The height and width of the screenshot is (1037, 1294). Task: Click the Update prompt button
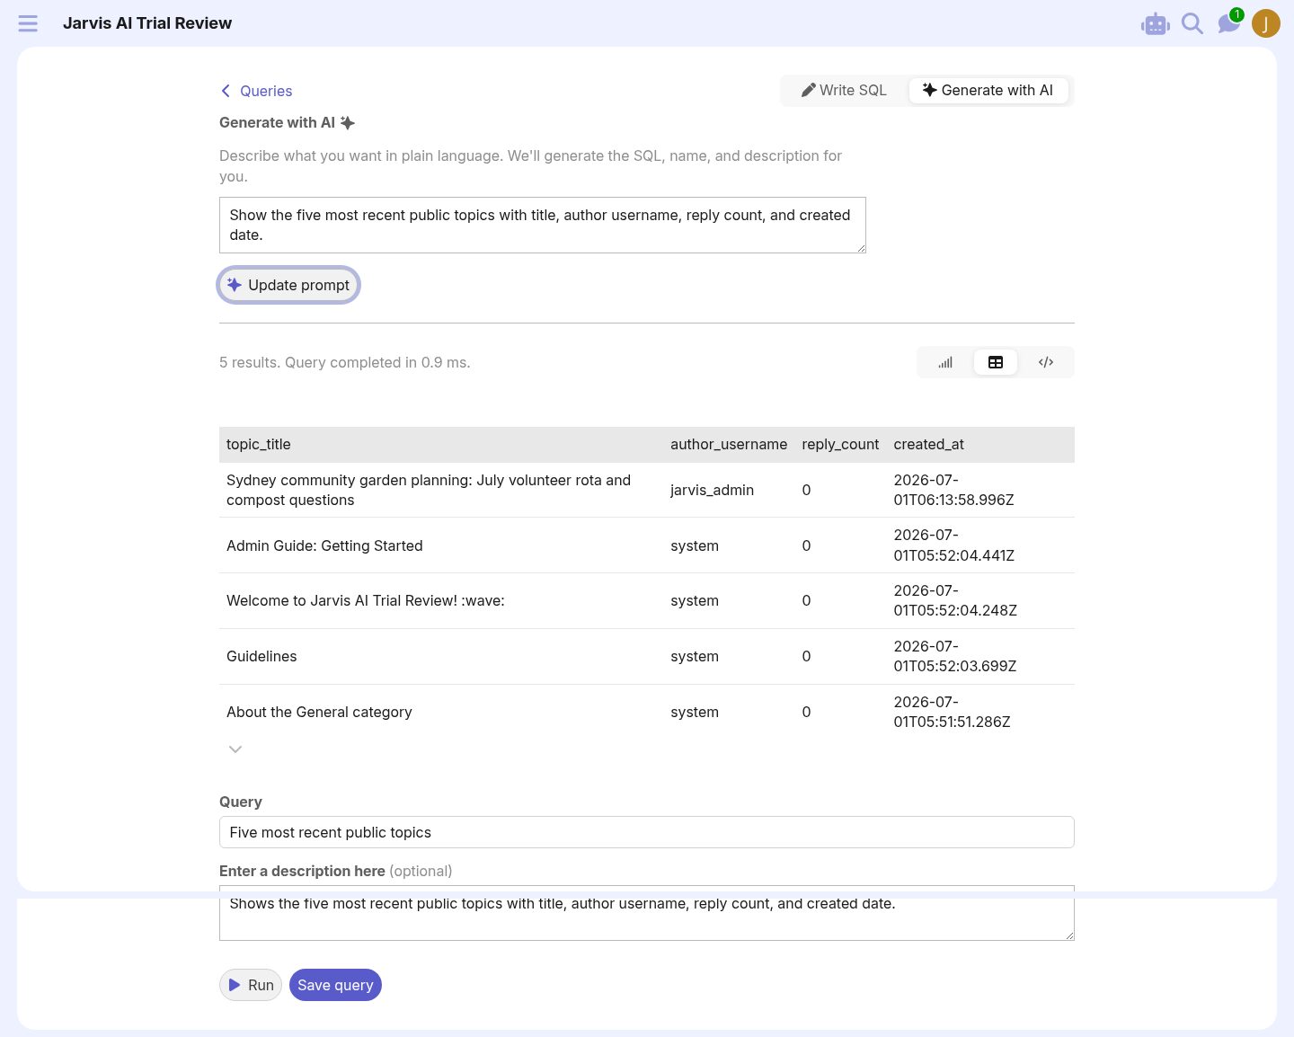[x=288, y=285]
